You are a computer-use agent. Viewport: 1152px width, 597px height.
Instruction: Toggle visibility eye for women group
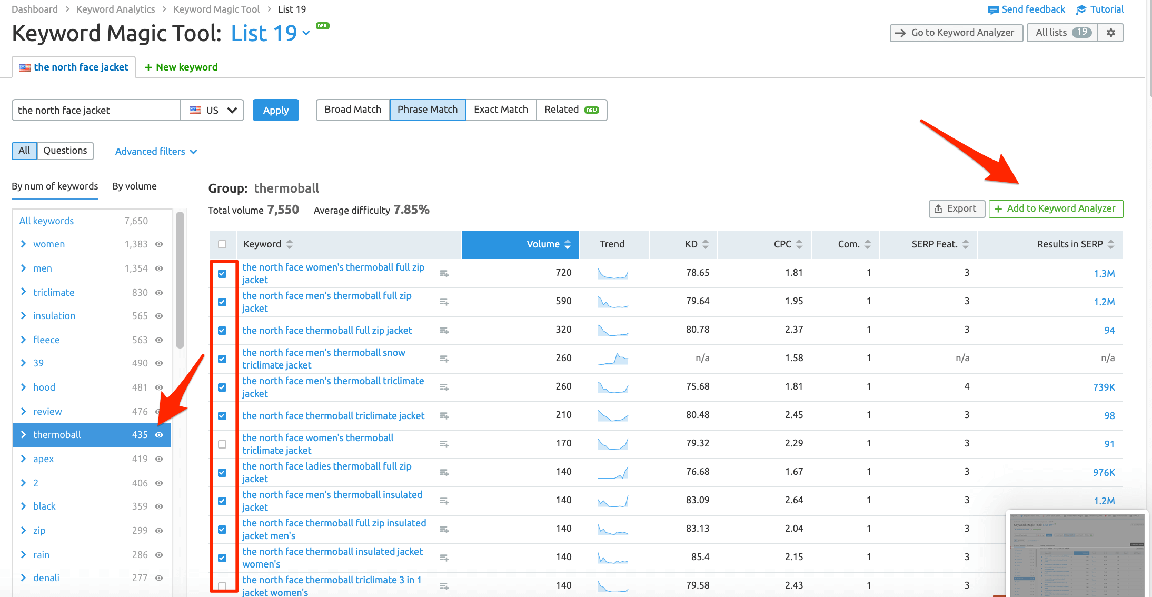(159, 244)
